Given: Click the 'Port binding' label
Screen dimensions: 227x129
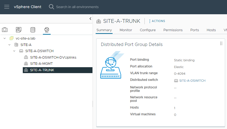Looking at the screenshot, I should [x=139, y=60].
